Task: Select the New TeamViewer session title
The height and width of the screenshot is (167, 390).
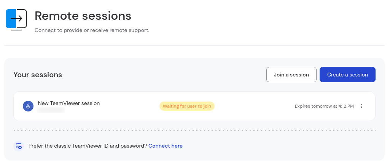Action: pos(69,103)
